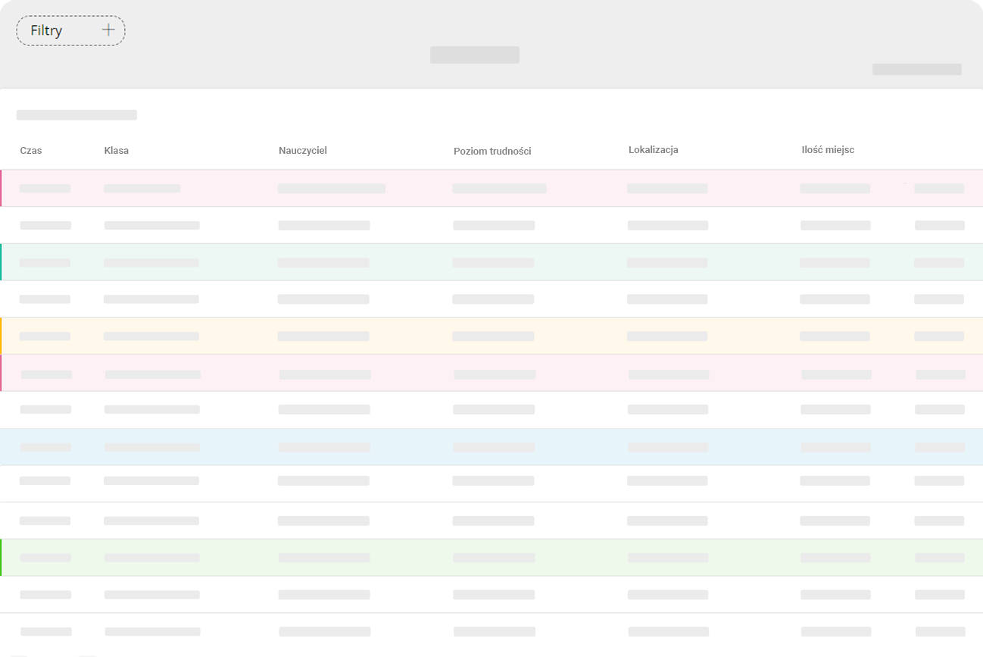
Task: Open the Filtry filter button
Action: click(x=70, y=30)
